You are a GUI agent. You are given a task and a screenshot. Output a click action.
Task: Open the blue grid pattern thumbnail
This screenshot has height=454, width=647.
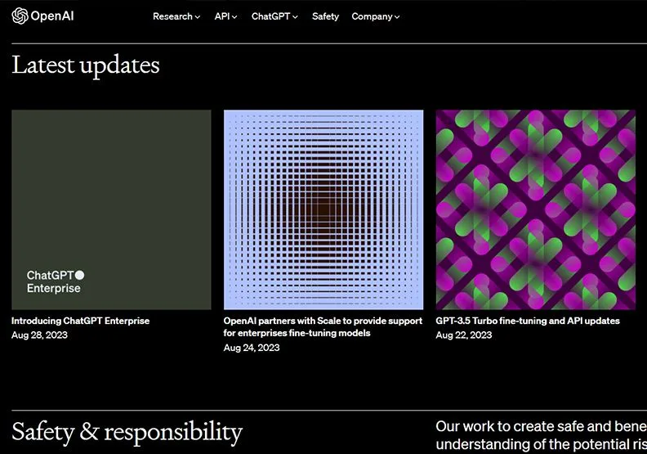click(x=323, y=210)
